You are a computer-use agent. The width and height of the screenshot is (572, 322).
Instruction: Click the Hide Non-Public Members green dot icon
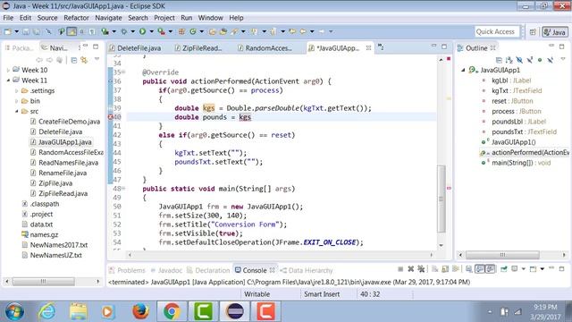click(540, 60)
